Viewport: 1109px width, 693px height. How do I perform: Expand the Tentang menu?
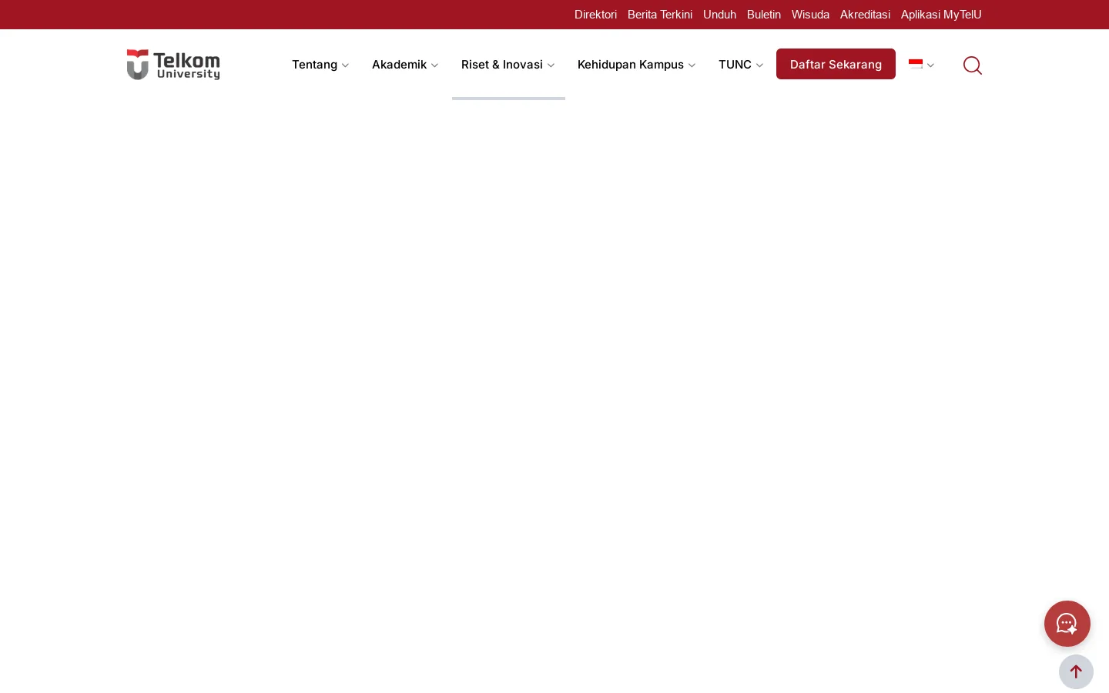click(320, 65)
